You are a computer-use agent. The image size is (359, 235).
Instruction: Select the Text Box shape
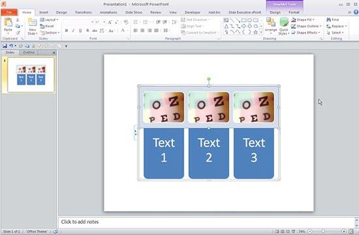click(x=226, y=20)
